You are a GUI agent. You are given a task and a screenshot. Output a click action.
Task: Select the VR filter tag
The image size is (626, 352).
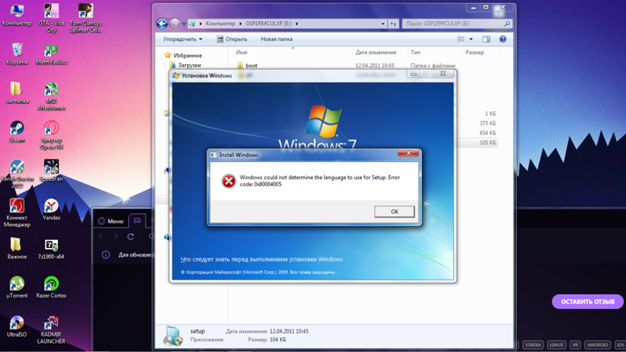(575, 345)
